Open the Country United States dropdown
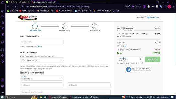This screenshot has height=99, width=176. pyautogui.click(x=42, y=78)
